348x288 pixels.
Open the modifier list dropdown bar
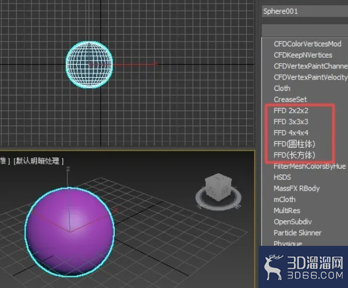[305, 30]
